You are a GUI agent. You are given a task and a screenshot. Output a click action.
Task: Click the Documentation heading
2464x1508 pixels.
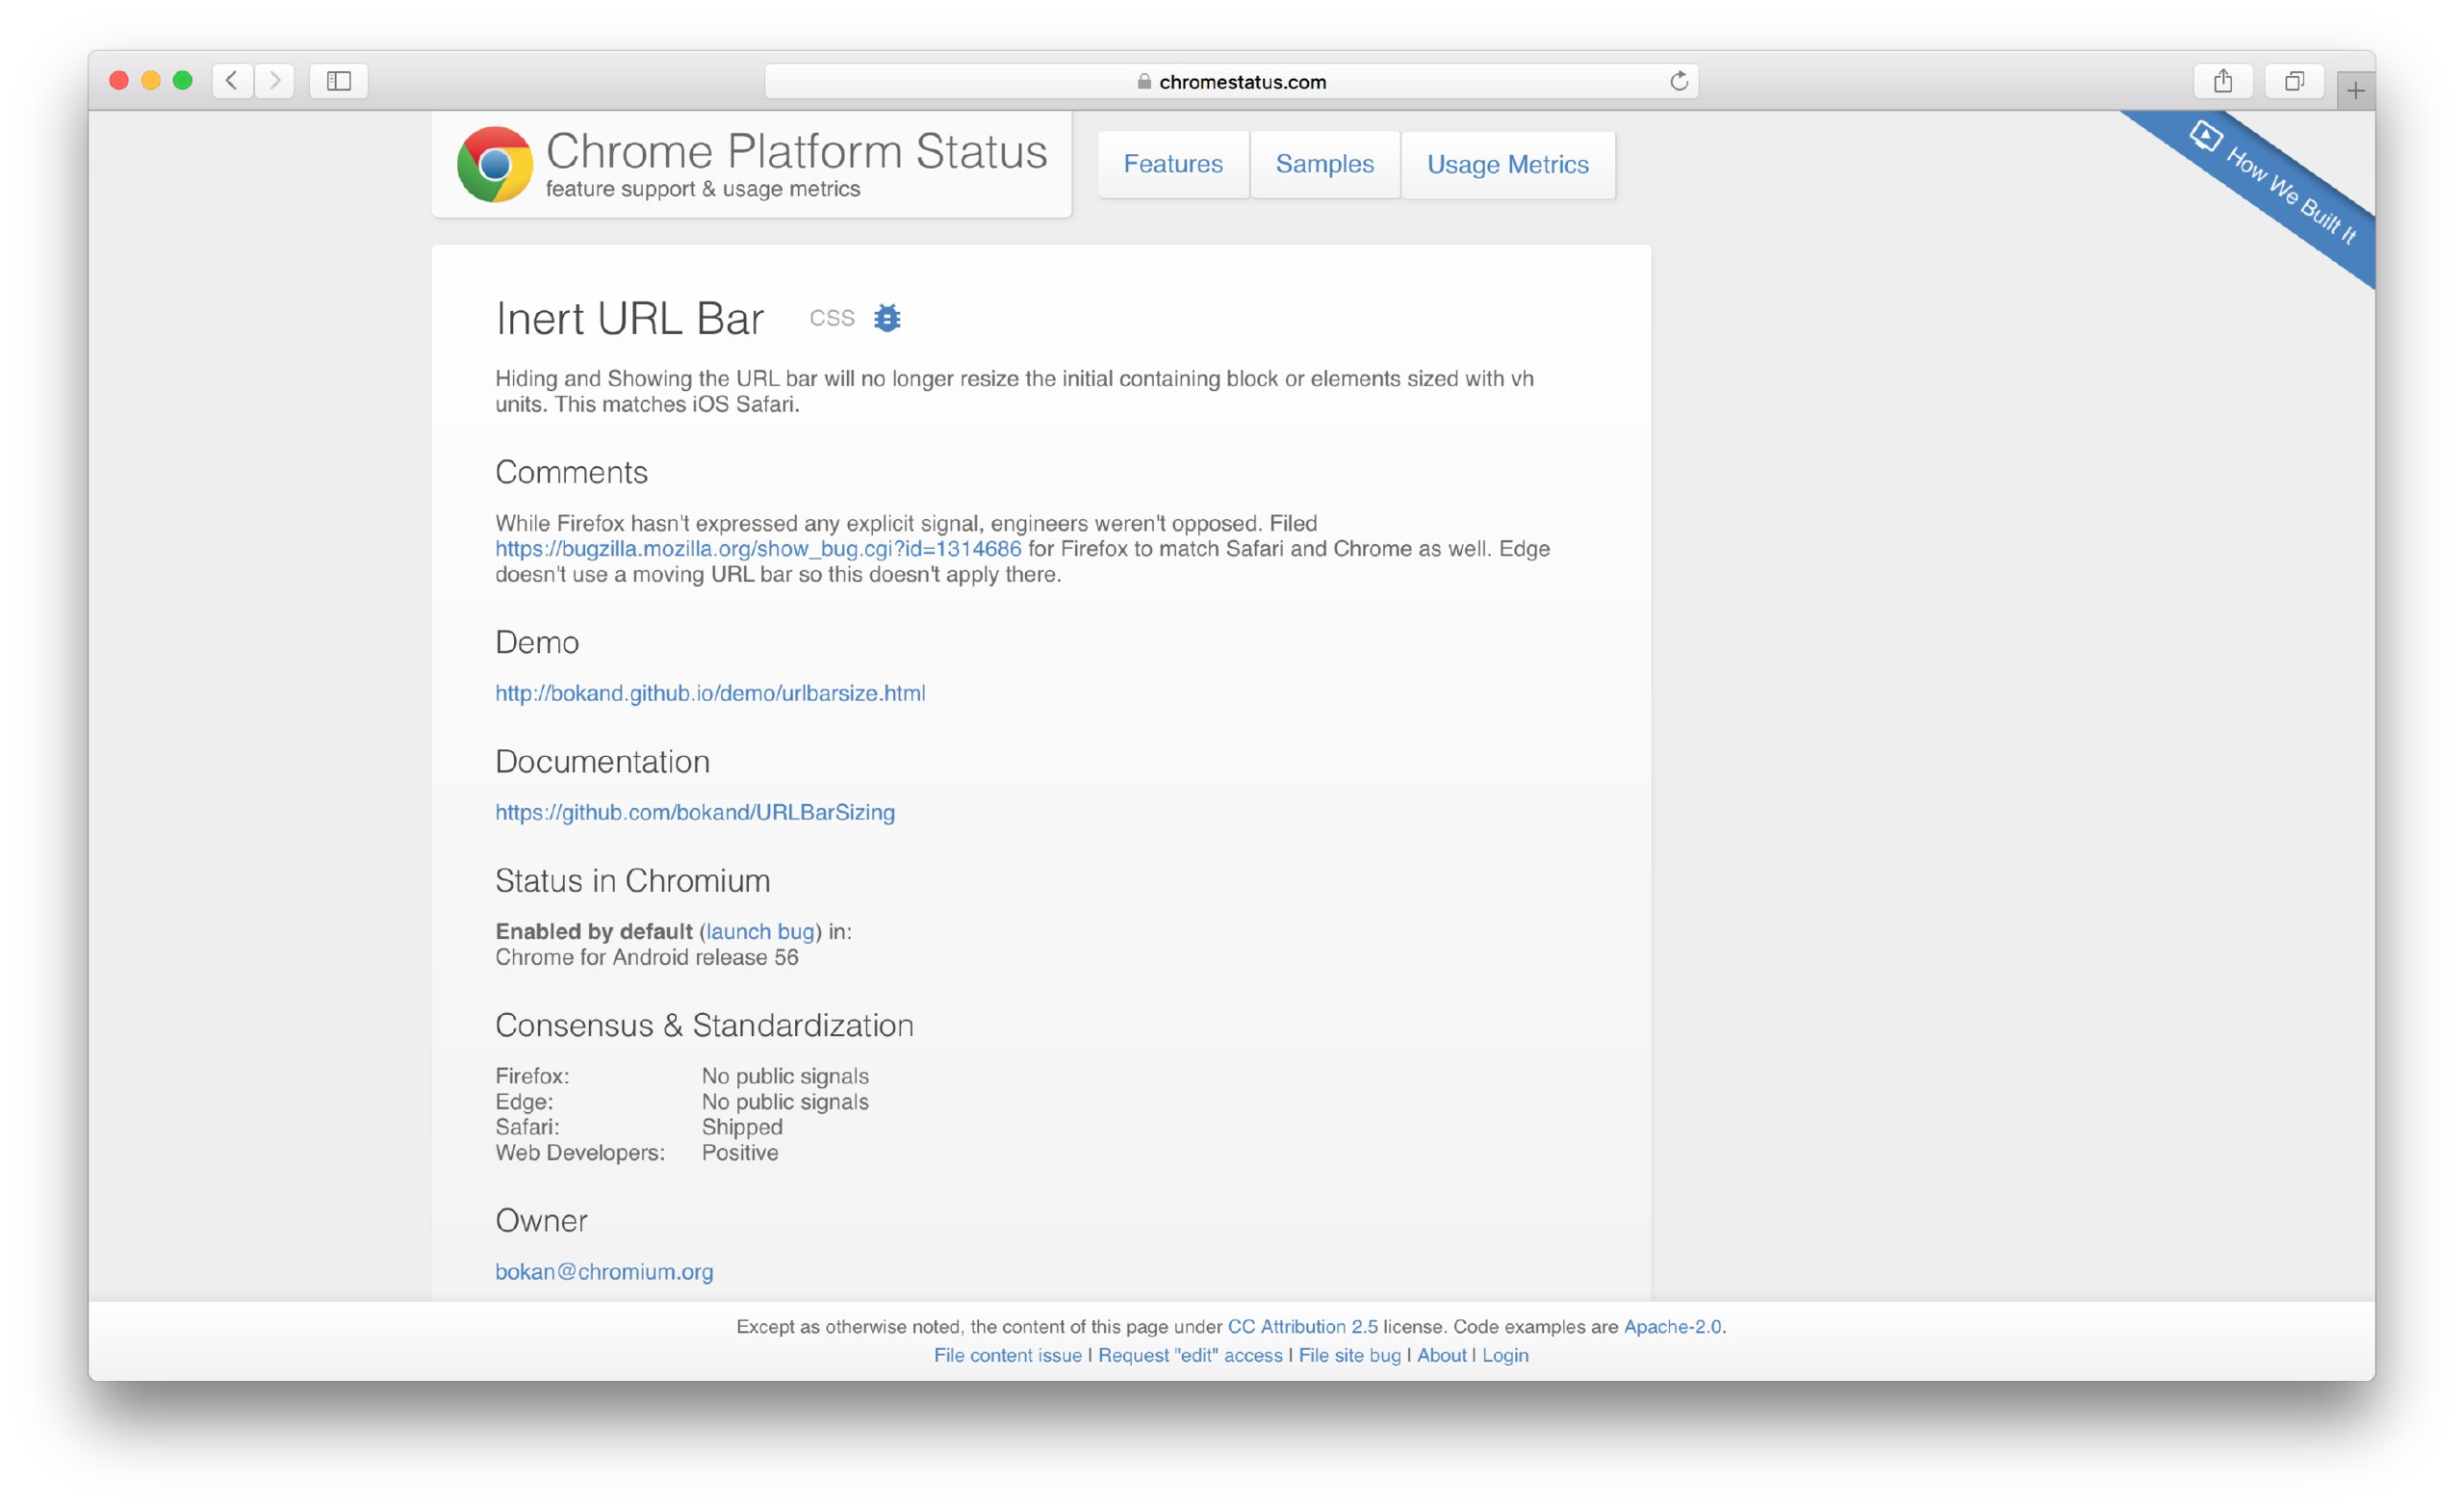click(602, 762)
